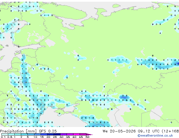Click the legend scale label '40'
The image size is (179, 138).
[x=74, y=137]
